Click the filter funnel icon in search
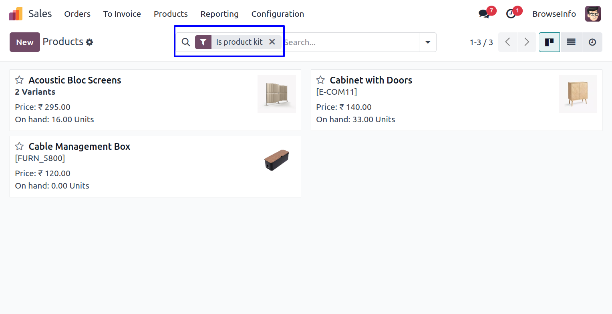The image size is (612, 314). 203,42
